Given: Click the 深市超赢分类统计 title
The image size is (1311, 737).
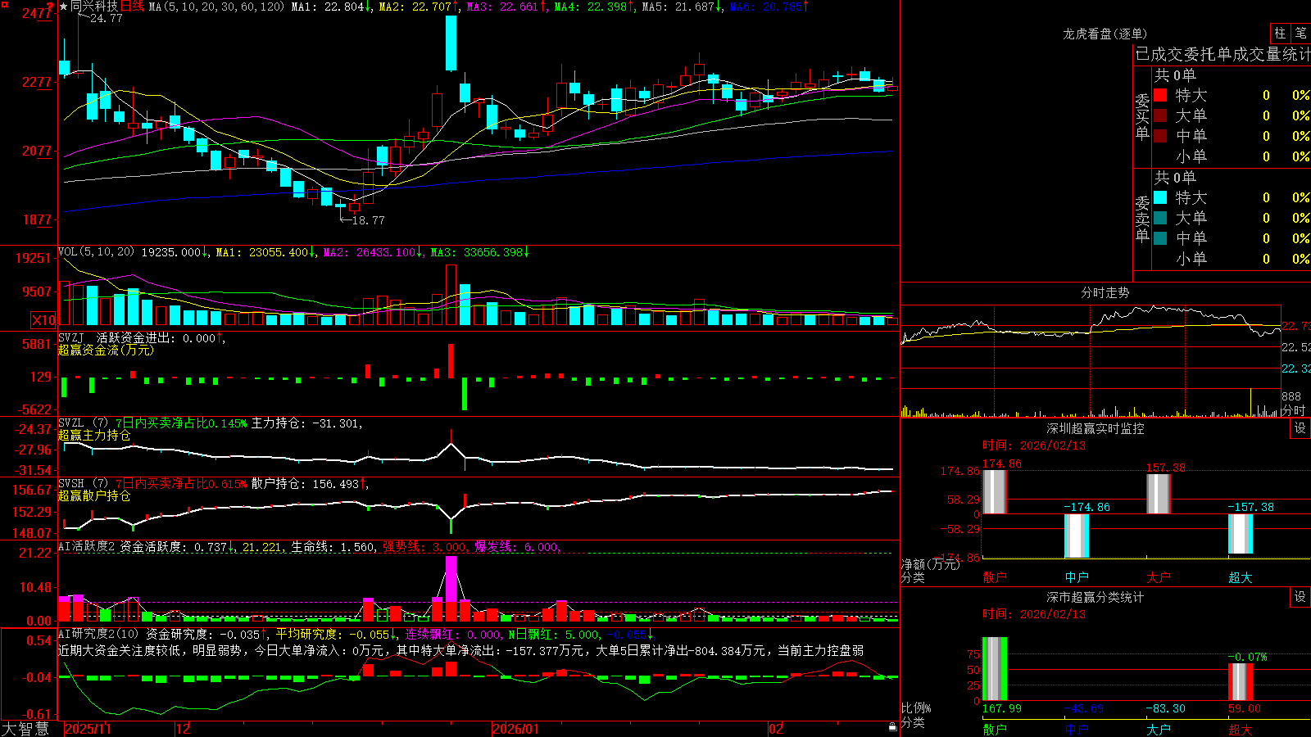Looking at the screenshot, I should [x=1095, y=597].
